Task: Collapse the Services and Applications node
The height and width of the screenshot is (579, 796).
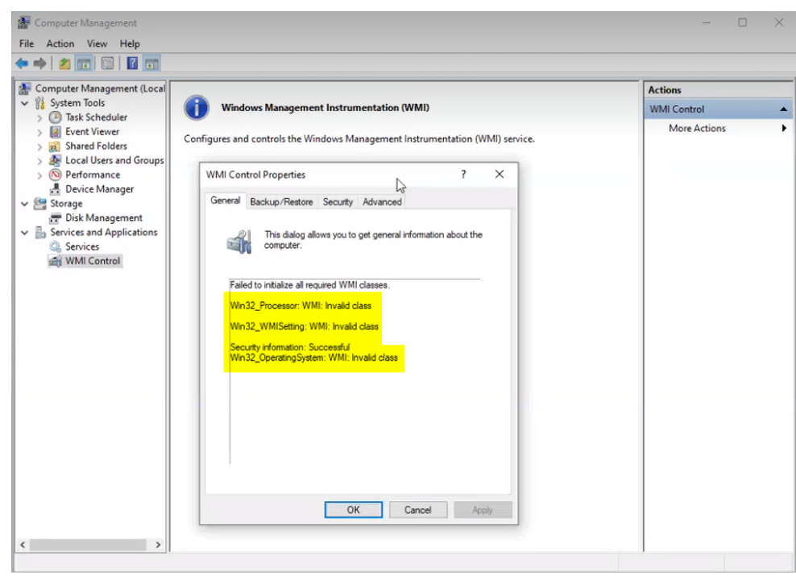Action: pyautogui.click(x=24, y=233)
